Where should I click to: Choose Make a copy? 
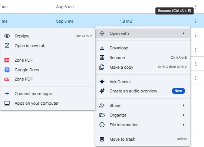(x=143, y=67)
